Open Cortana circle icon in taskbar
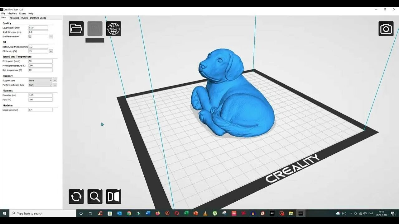 tap(81, 213)
